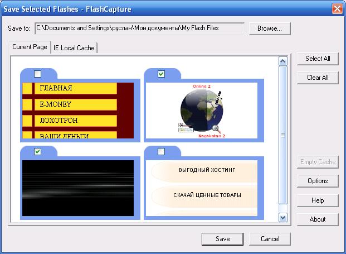
Task: Show the About information
Action: point(318,219)
